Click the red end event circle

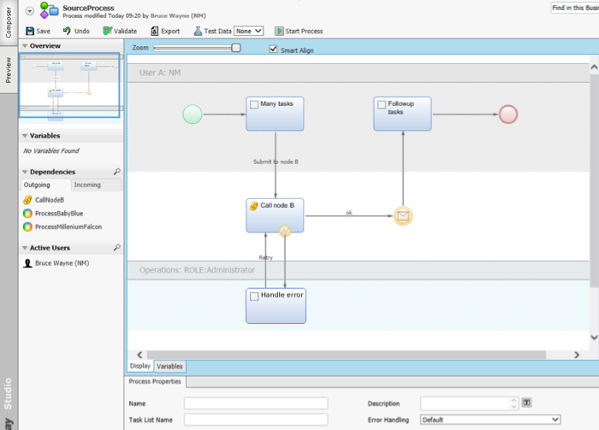pyautogui.click(x=508, y=114)
